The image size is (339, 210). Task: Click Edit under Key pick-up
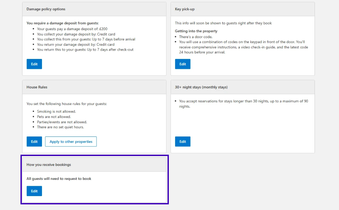183,64
